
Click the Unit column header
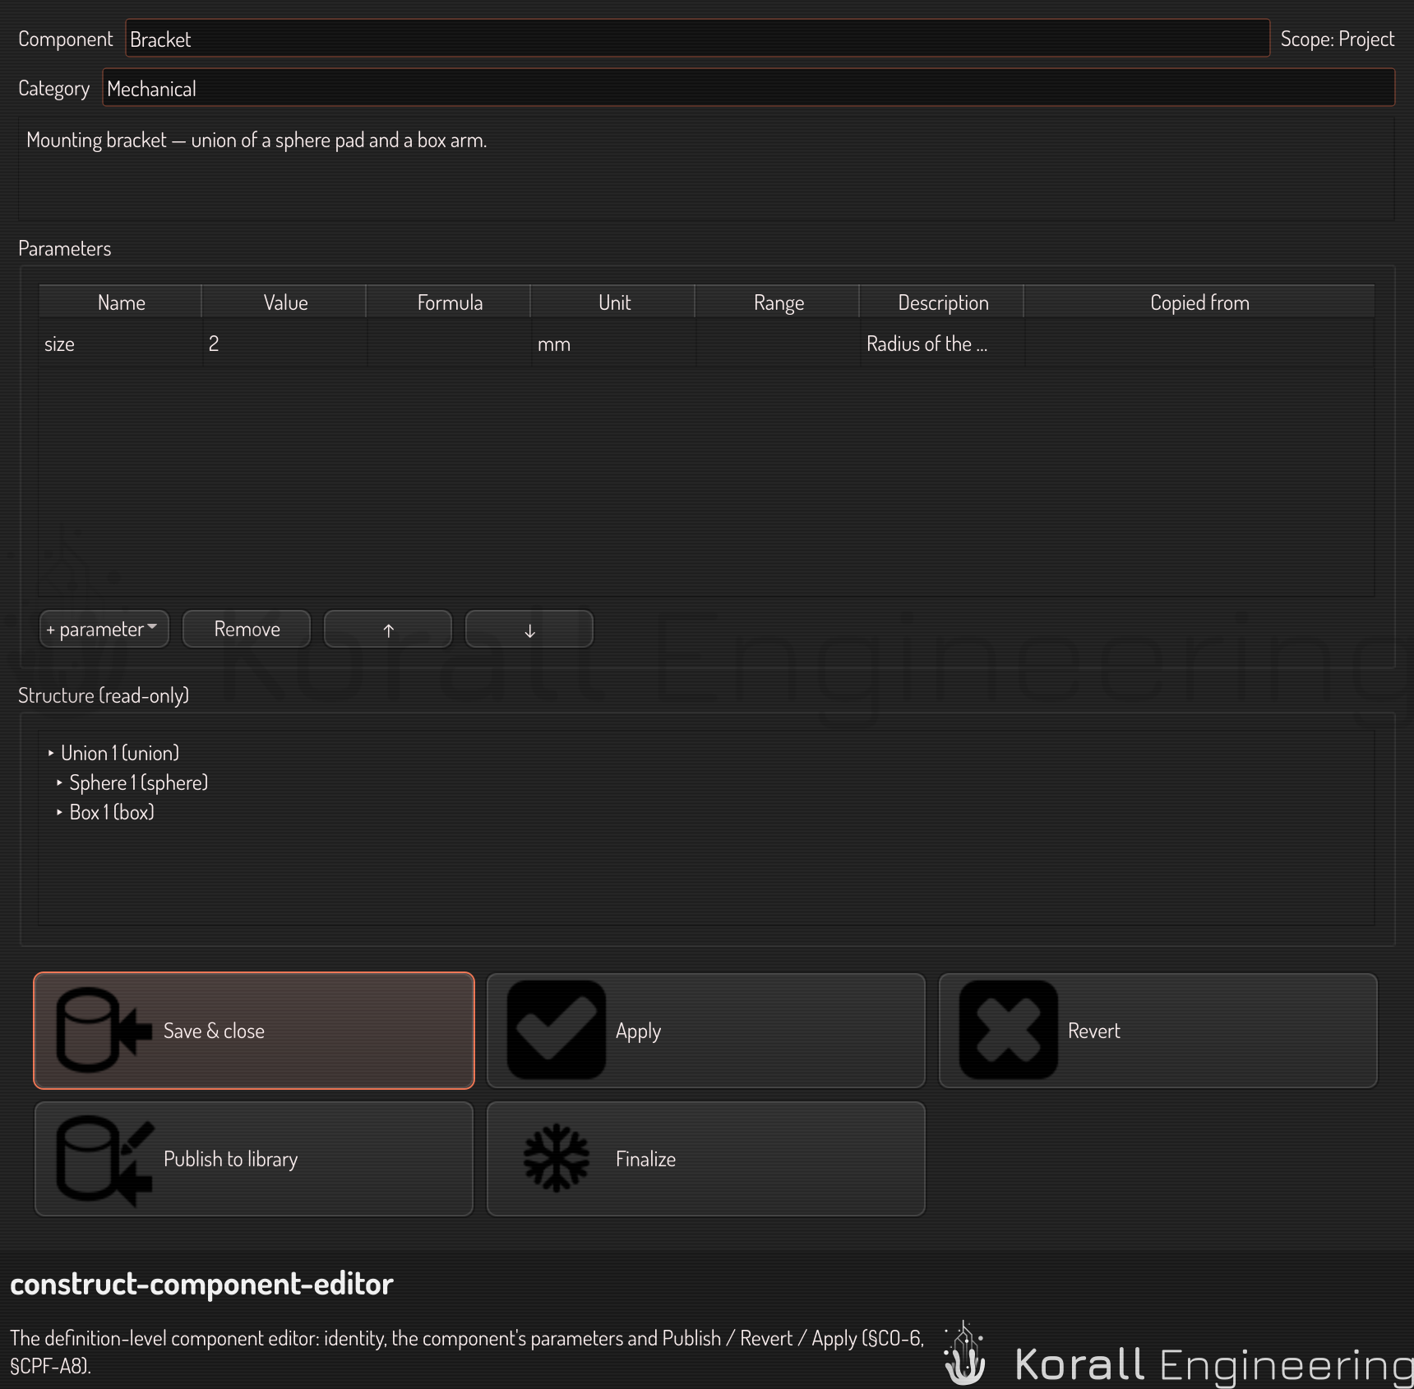(614, 302)
